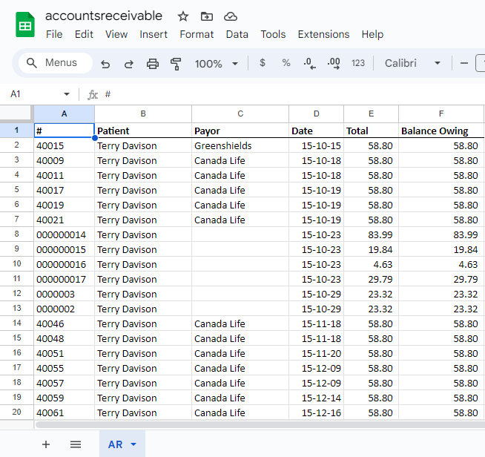
Task: Click the Redo arrow
Action: coord(129,64)
